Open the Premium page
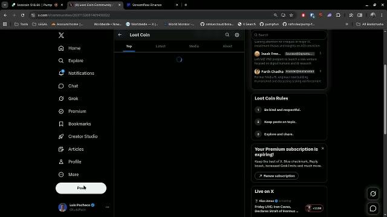The image size is (387, 217). [x=73, y=111]
